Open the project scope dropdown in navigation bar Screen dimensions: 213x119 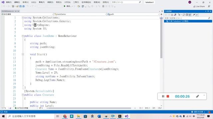click(x=27, y=14)
